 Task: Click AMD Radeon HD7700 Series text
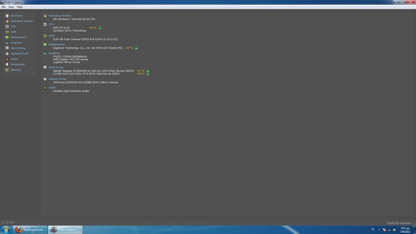[x=71, y=59]
